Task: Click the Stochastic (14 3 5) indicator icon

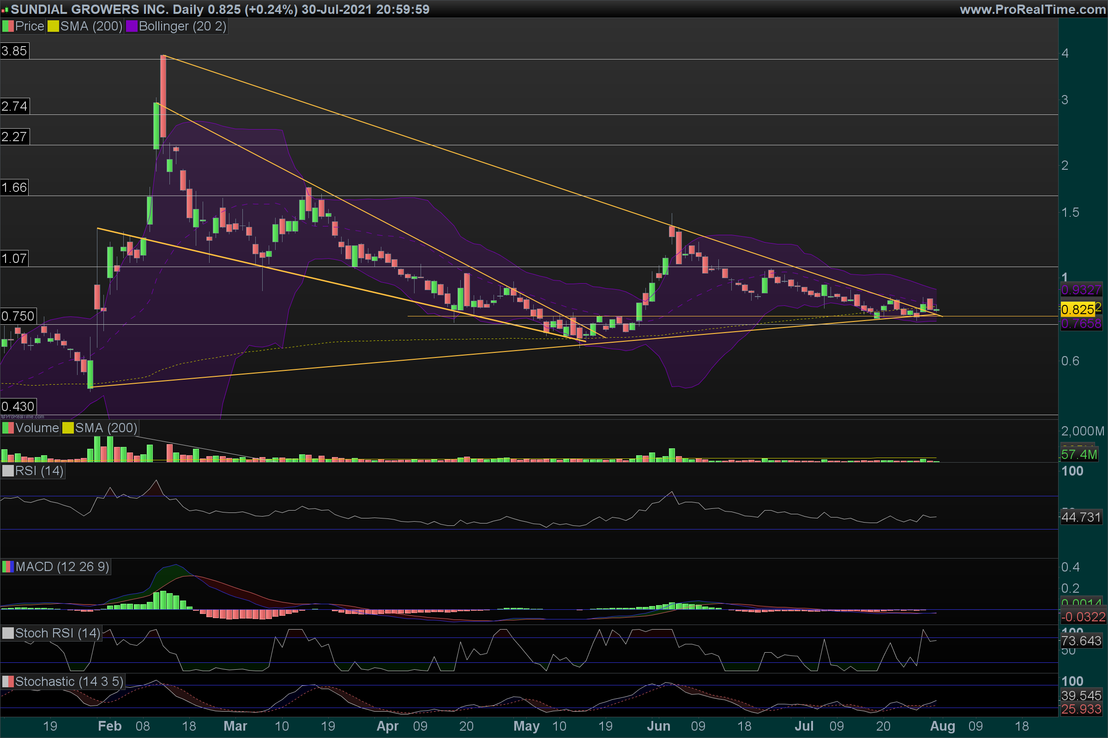Action: tap(8, 682)
